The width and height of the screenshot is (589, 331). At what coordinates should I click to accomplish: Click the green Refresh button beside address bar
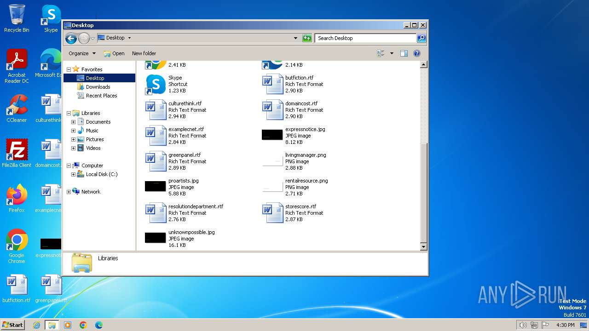click(307, 38)
